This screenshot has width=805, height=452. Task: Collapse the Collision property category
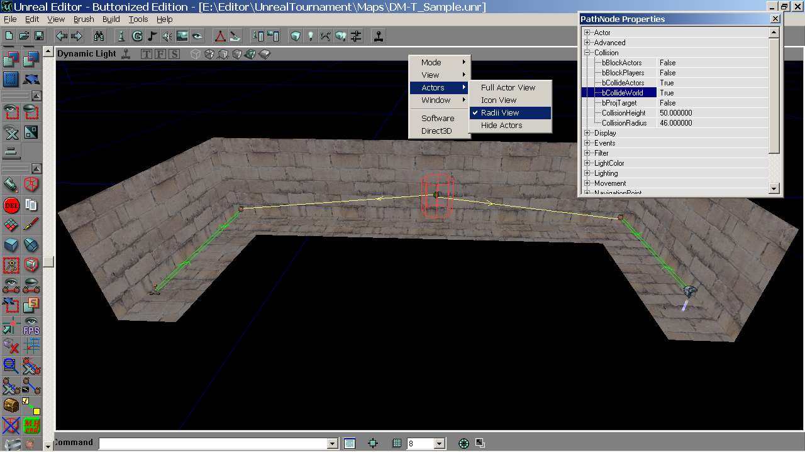pyautogui.click(x=587, y=53)
